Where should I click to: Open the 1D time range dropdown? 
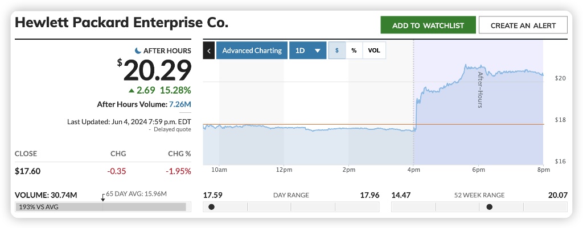308,50
